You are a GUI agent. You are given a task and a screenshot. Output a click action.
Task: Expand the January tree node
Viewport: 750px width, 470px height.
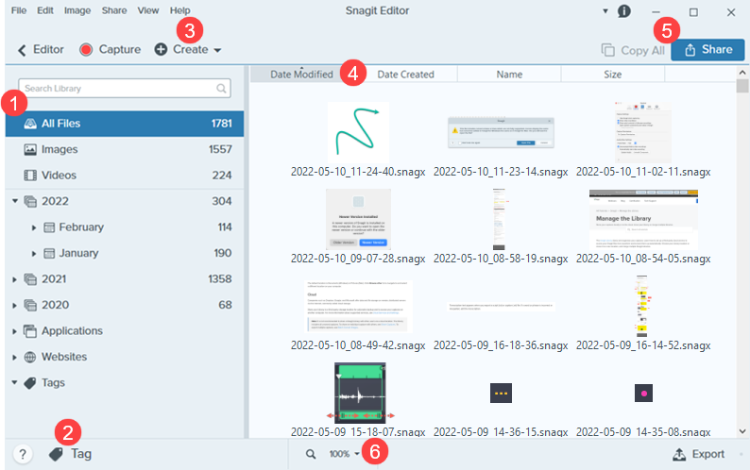click(x=33, y=254)
